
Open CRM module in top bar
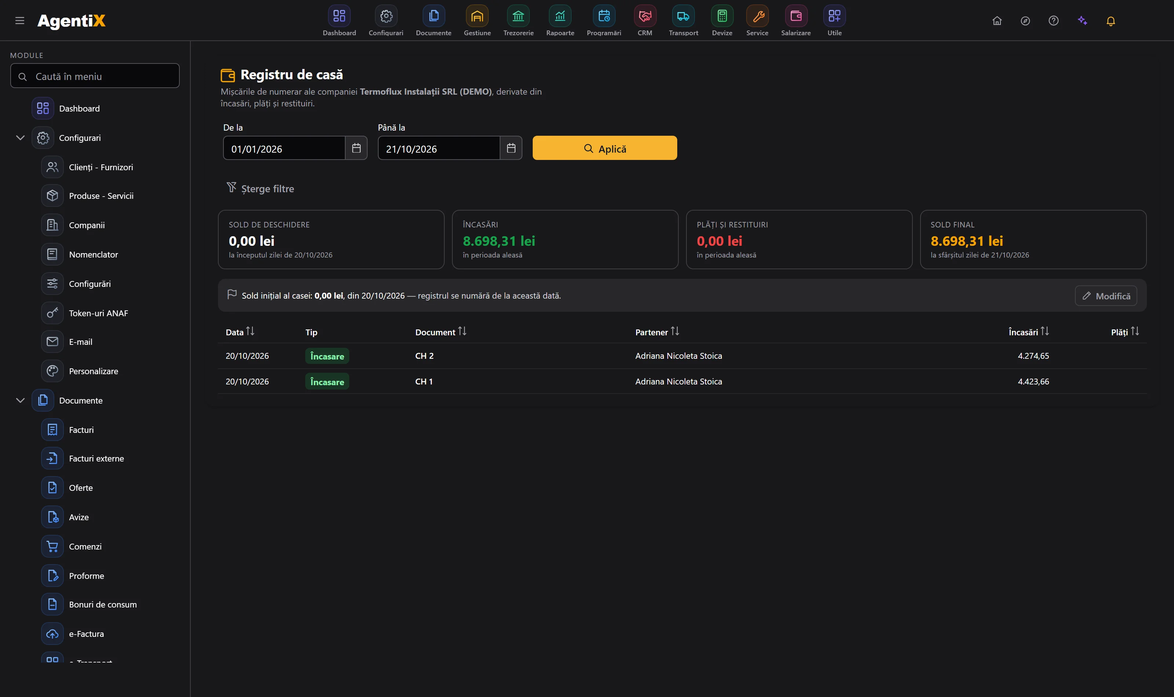(x=645, y=21)
